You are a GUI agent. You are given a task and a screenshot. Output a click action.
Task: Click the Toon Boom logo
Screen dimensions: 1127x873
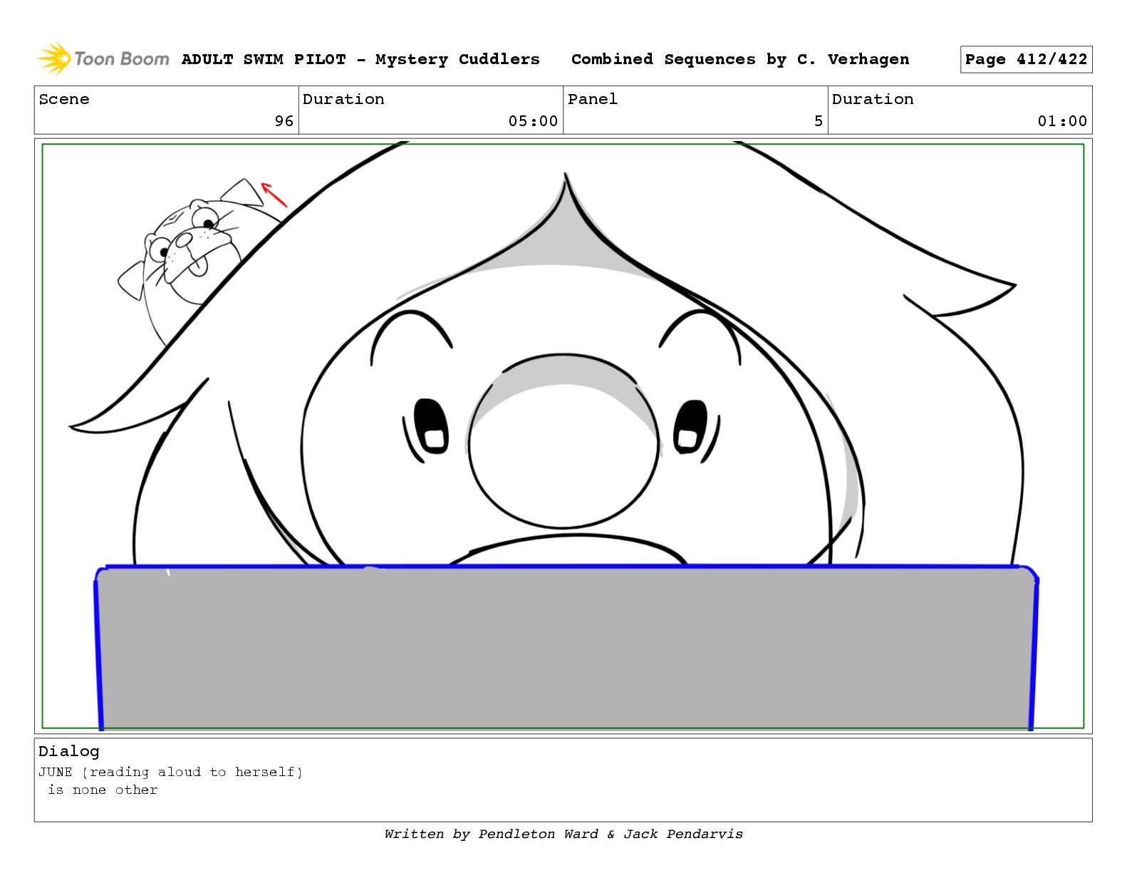pyautogui.click(x=103, y=58)
